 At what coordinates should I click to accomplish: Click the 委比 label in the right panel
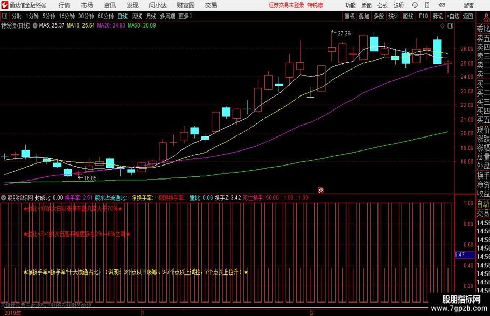tap(483, 29)
